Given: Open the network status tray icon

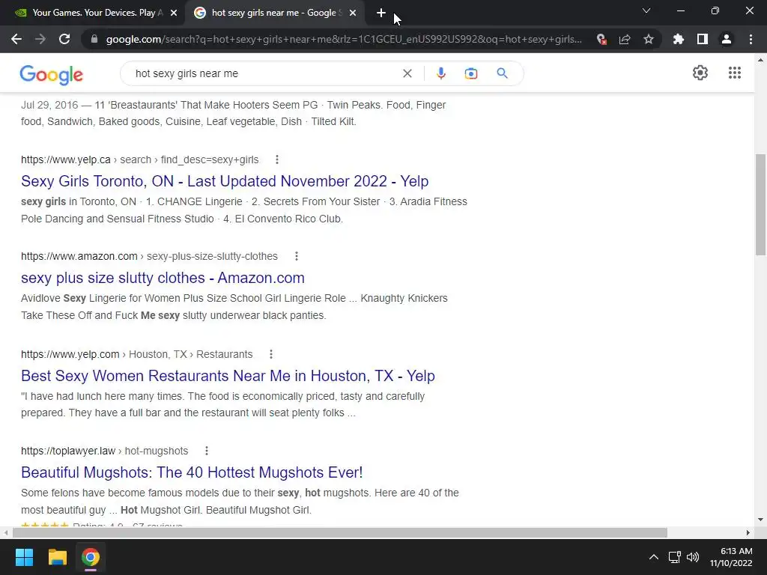Looking at the screenshot, I should (x=675, y=557).
